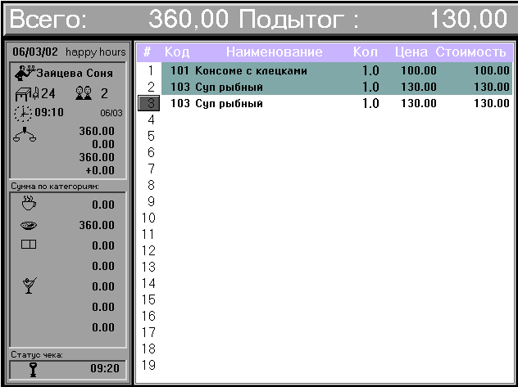Click the Стоимость column header
This screenshot has height=387, width=518.
pyautogui.click(x=470, y=52)
